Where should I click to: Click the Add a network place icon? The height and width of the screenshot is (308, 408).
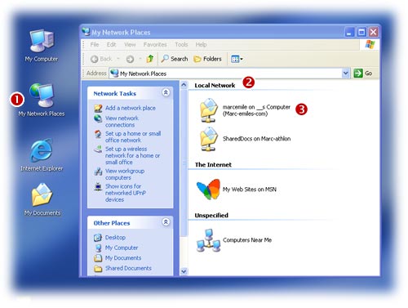coord(98,109)
